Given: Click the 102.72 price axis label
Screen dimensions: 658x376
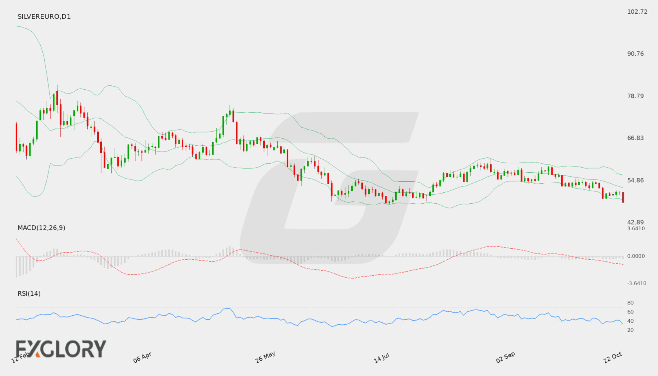Looking at the screenshot, I should (637, 12).
